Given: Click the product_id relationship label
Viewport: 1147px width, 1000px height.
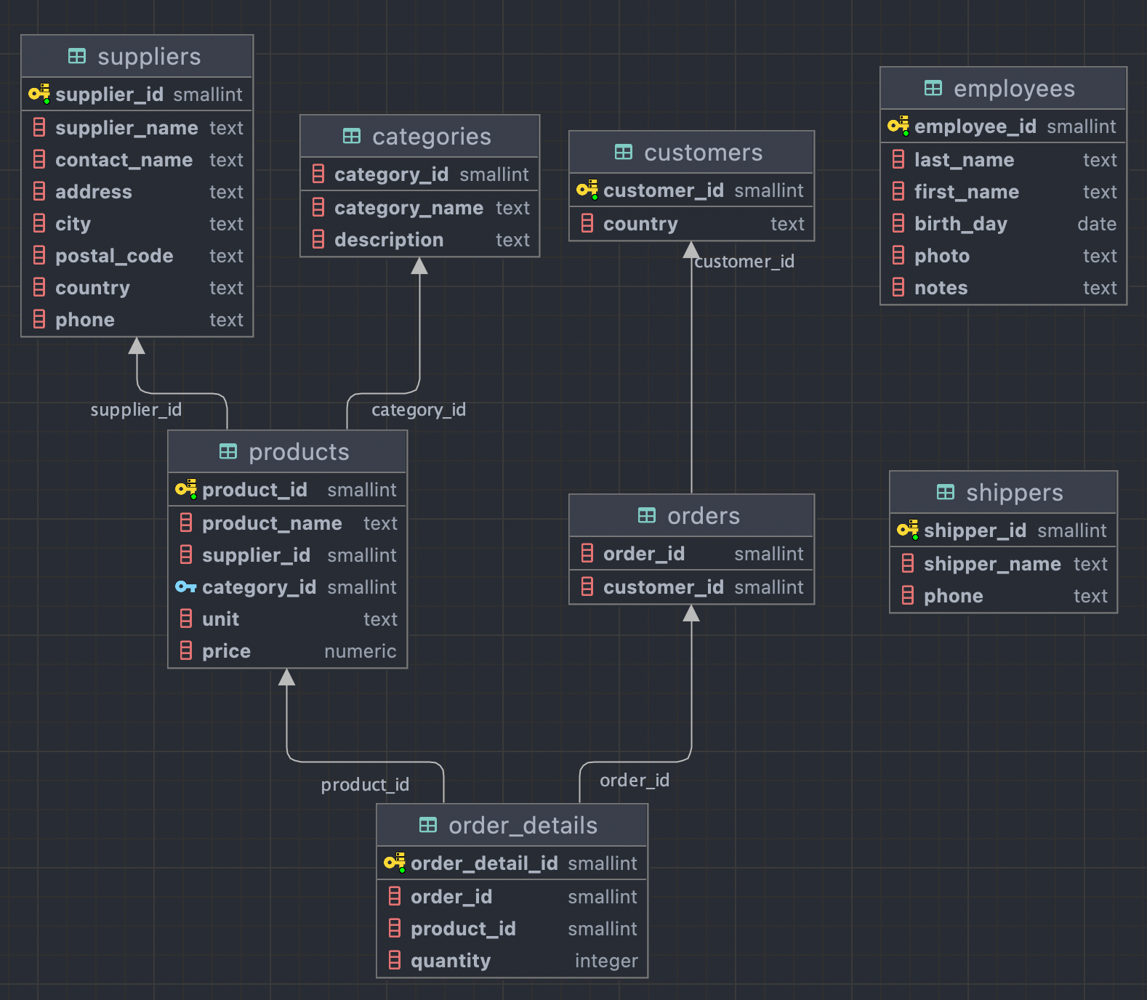Looking at the screenshot, I should (x=365, y=785).
